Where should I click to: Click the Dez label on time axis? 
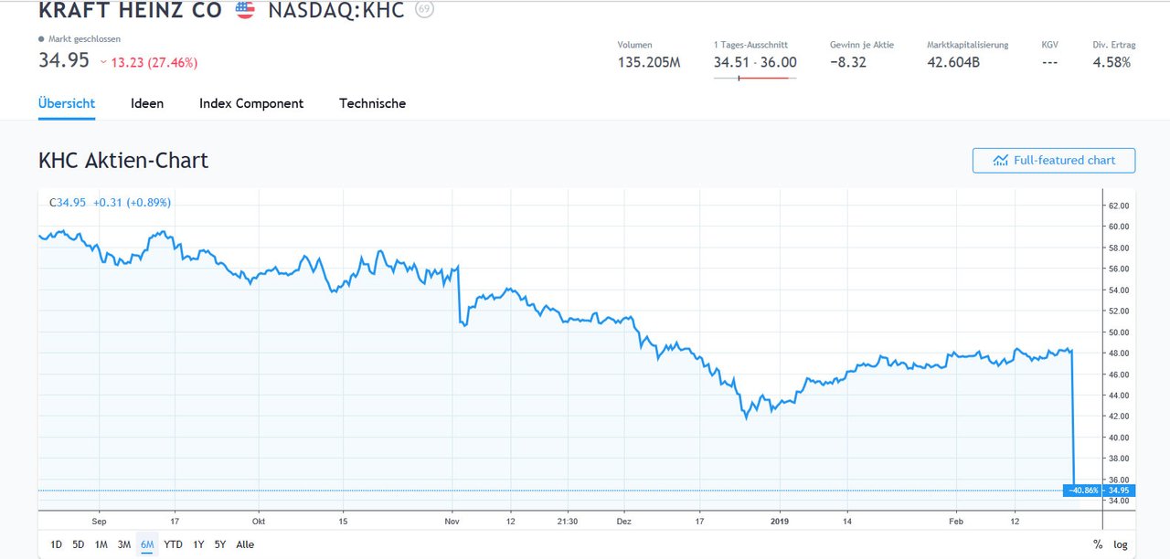tap(624, 521)
